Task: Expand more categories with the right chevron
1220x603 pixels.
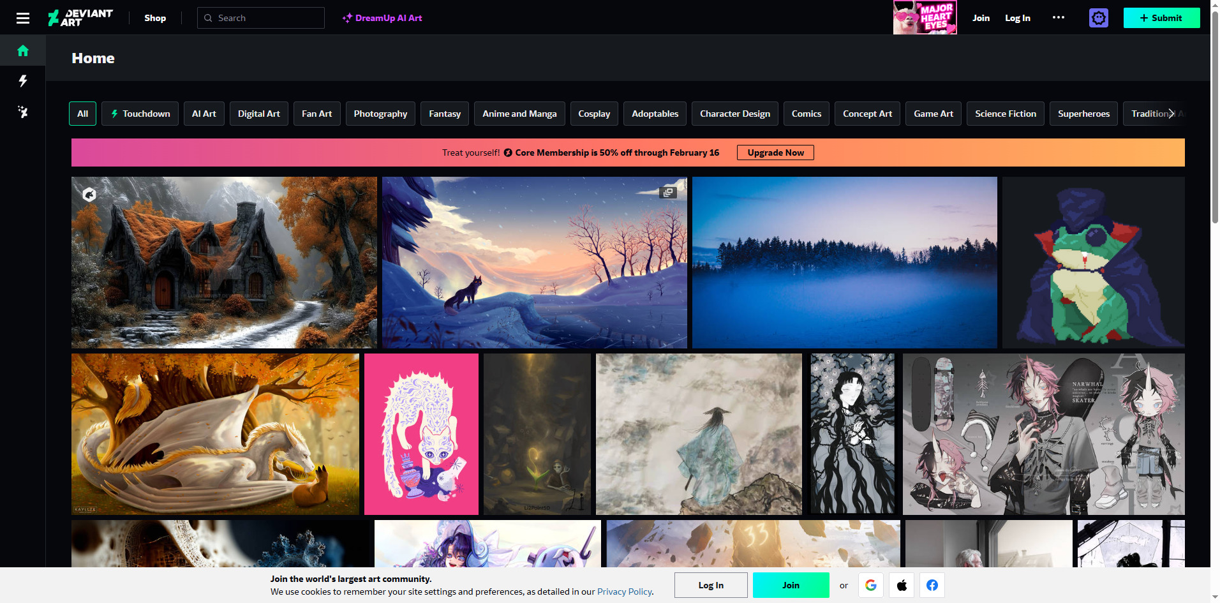Action: [1172, 113]
